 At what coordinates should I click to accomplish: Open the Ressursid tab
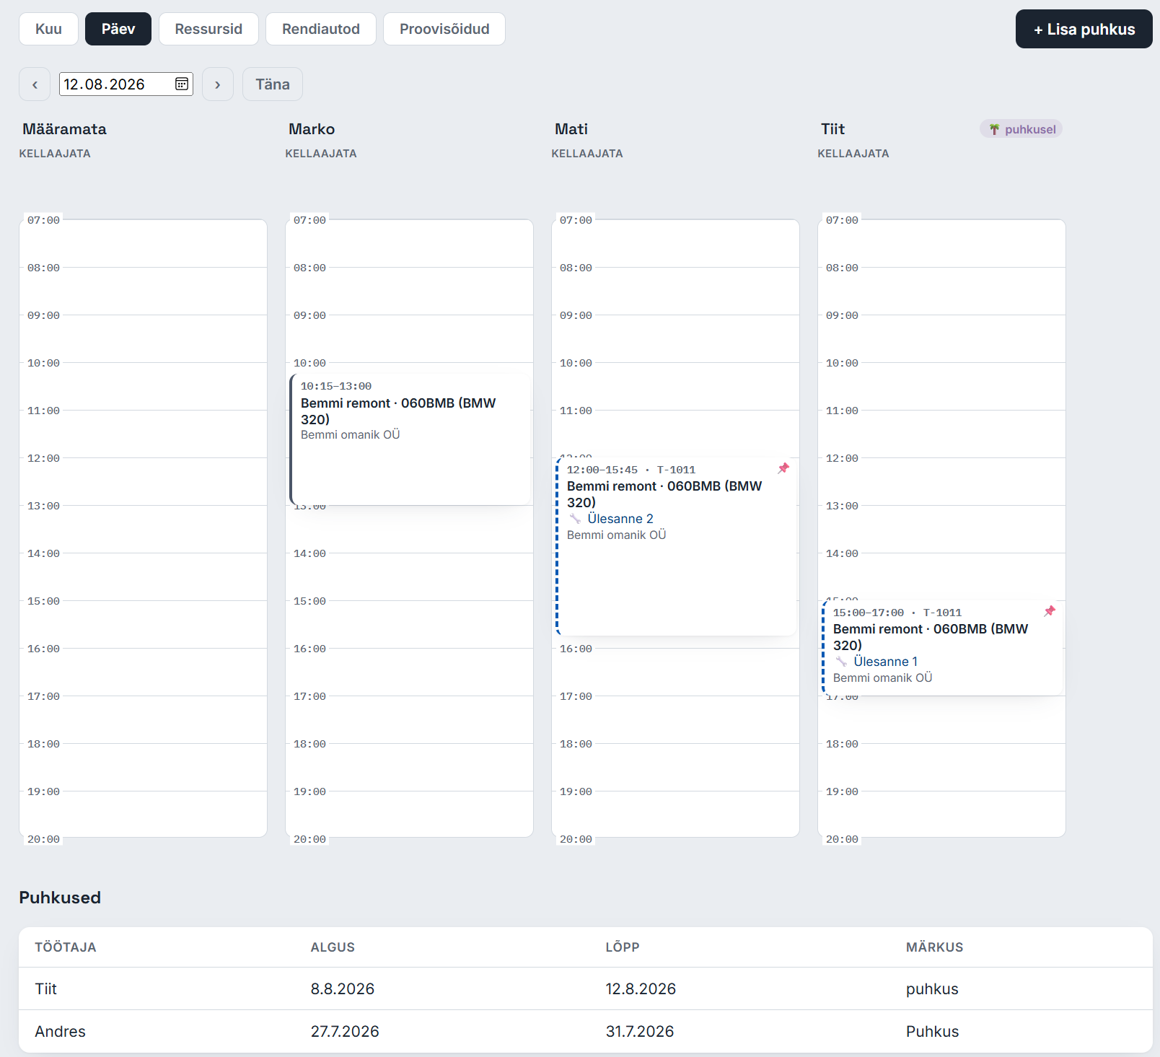coord(208,29)
